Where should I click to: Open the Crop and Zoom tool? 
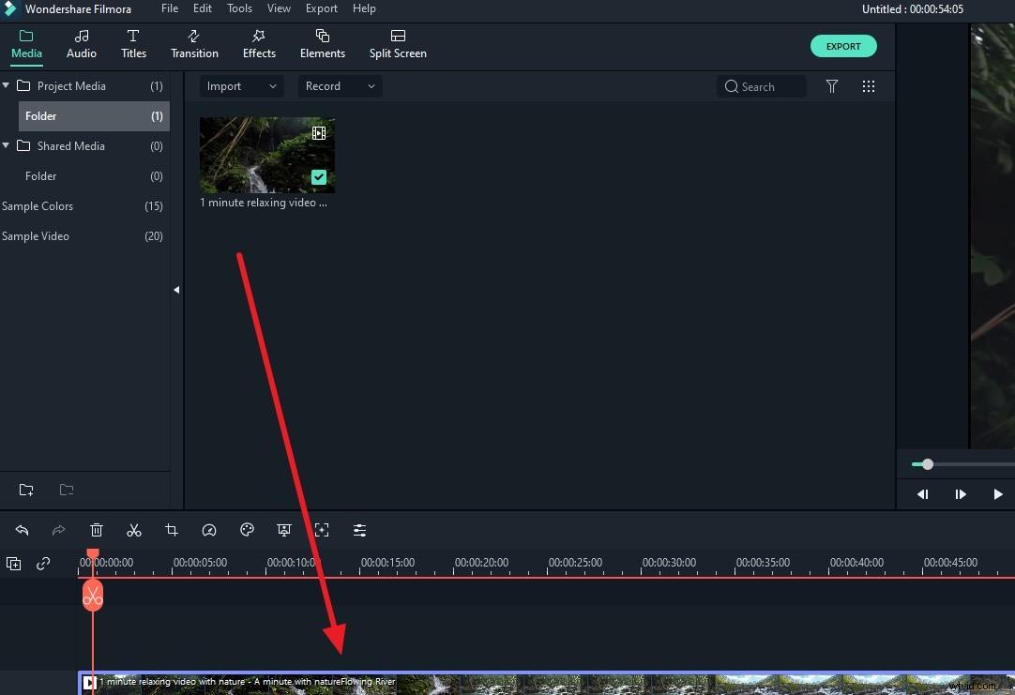171,530
